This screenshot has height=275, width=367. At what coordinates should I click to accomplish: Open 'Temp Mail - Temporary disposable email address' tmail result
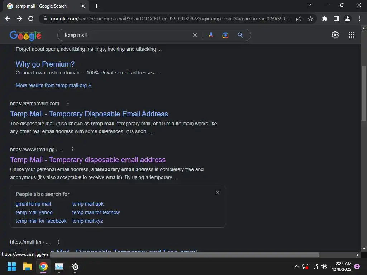click(88, 160)
